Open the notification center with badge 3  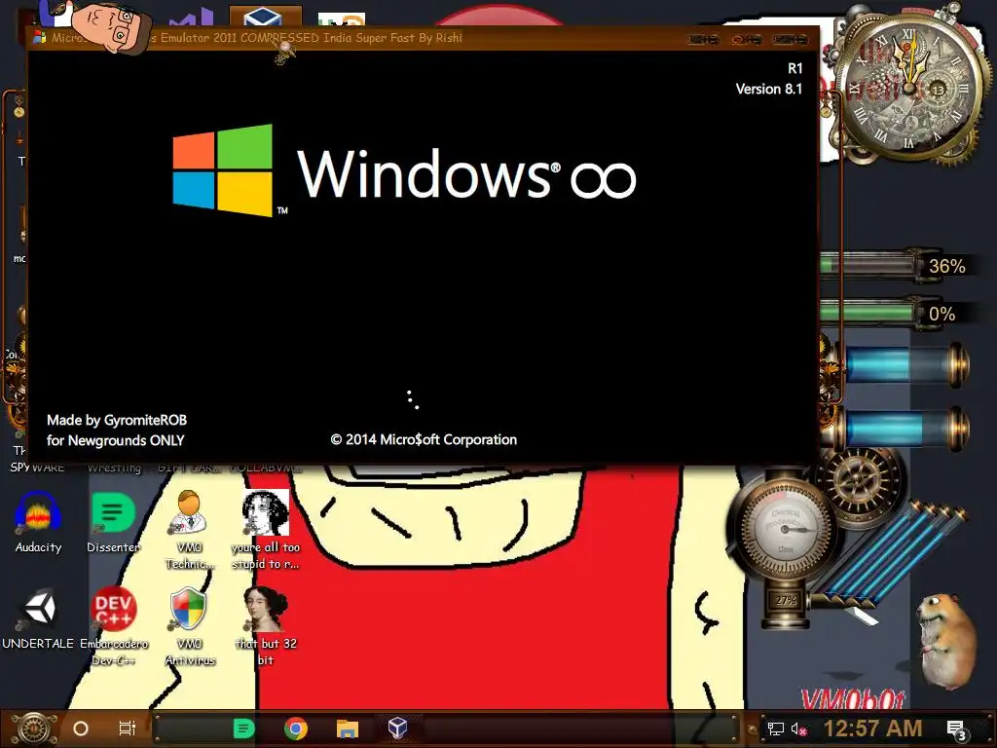[956, 730]
